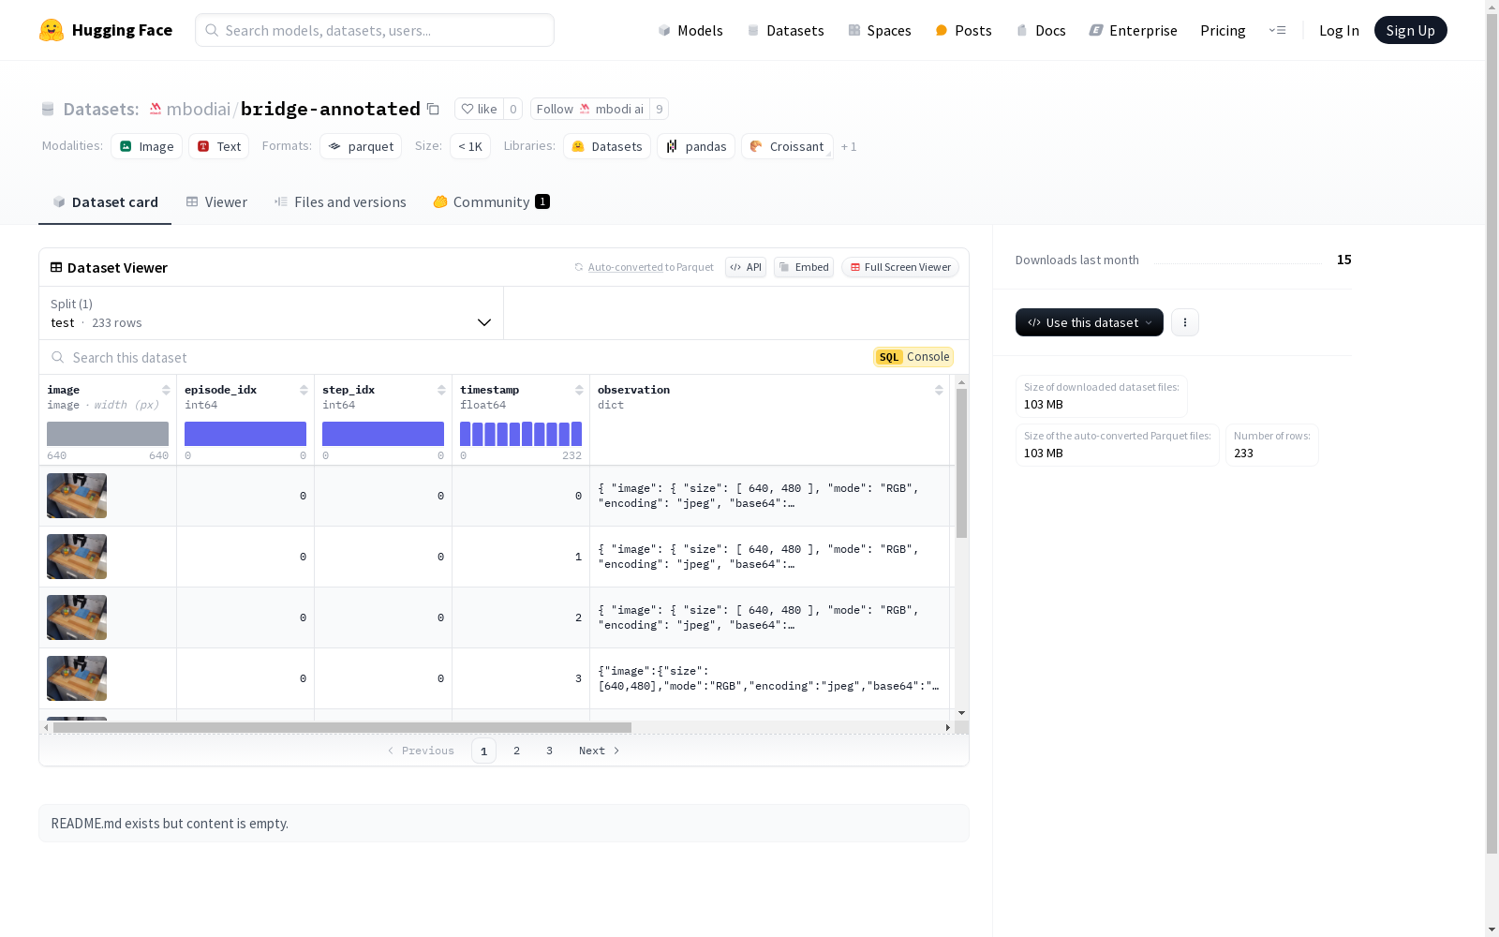Click the Sign Up button
Image resolution: width=1499 pixels, height=937 pixels.
pyautogui.click(x=1411, y=30)
